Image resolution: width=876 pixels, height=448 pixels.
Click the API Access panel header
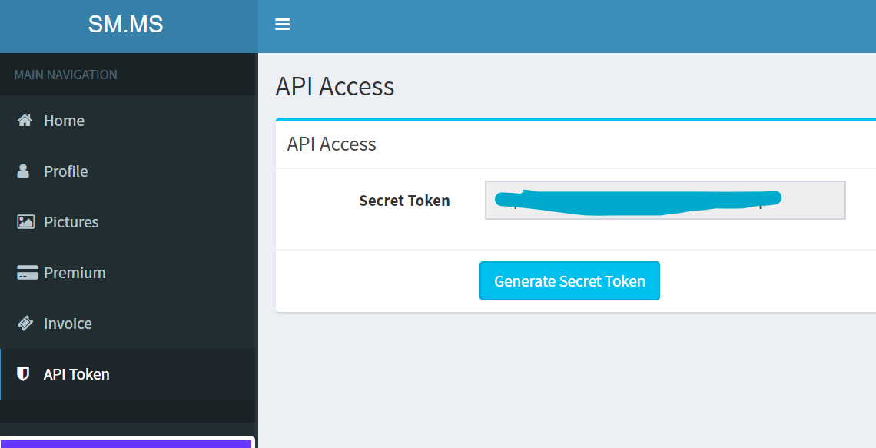(x=331, y=144)
